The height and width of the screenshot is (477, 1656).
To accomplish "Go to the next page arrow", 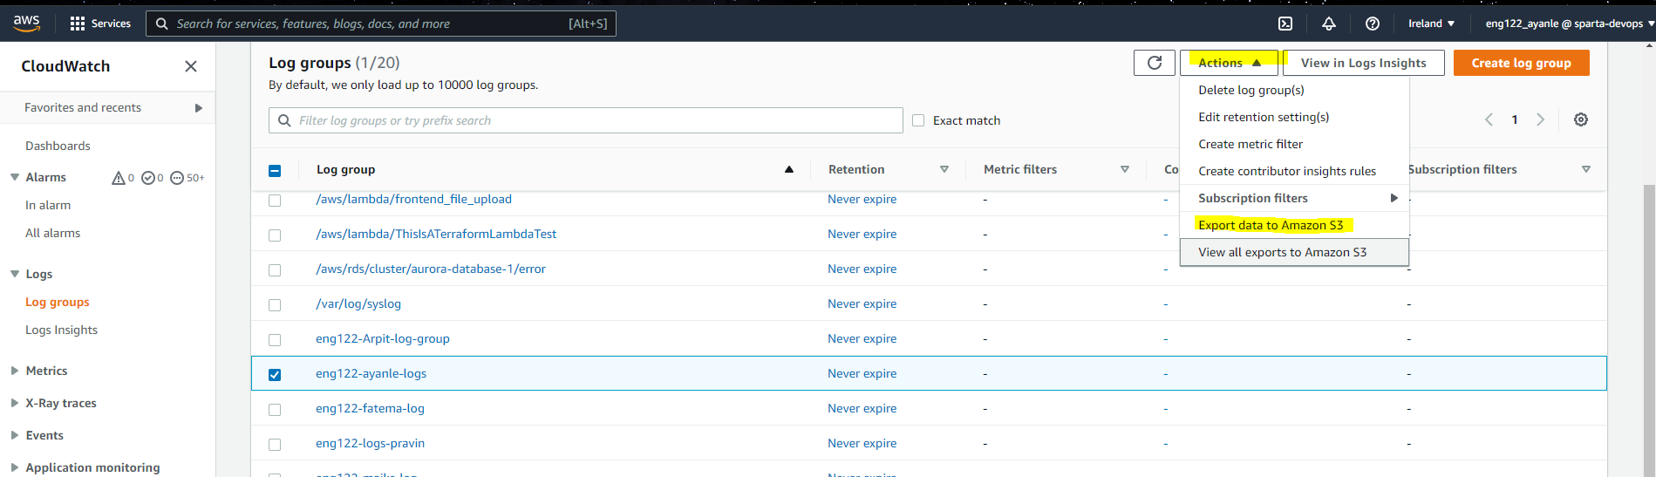I will tap(1541, 119).
